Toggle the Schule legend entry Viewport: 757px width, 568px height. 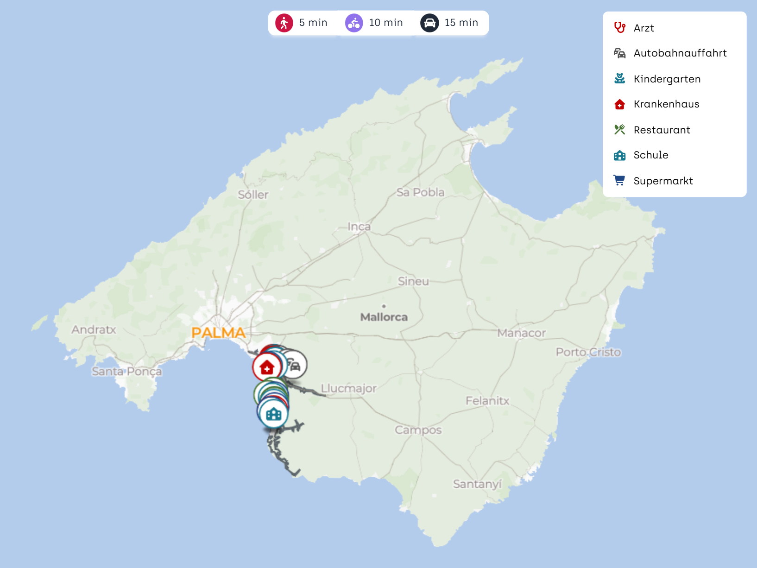click(x=650, y=155)
